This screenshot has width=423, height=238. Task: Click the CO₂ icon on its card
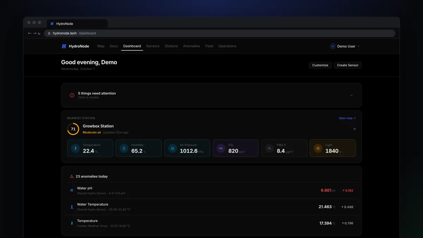pyautogui.click(x=221, y=148)
